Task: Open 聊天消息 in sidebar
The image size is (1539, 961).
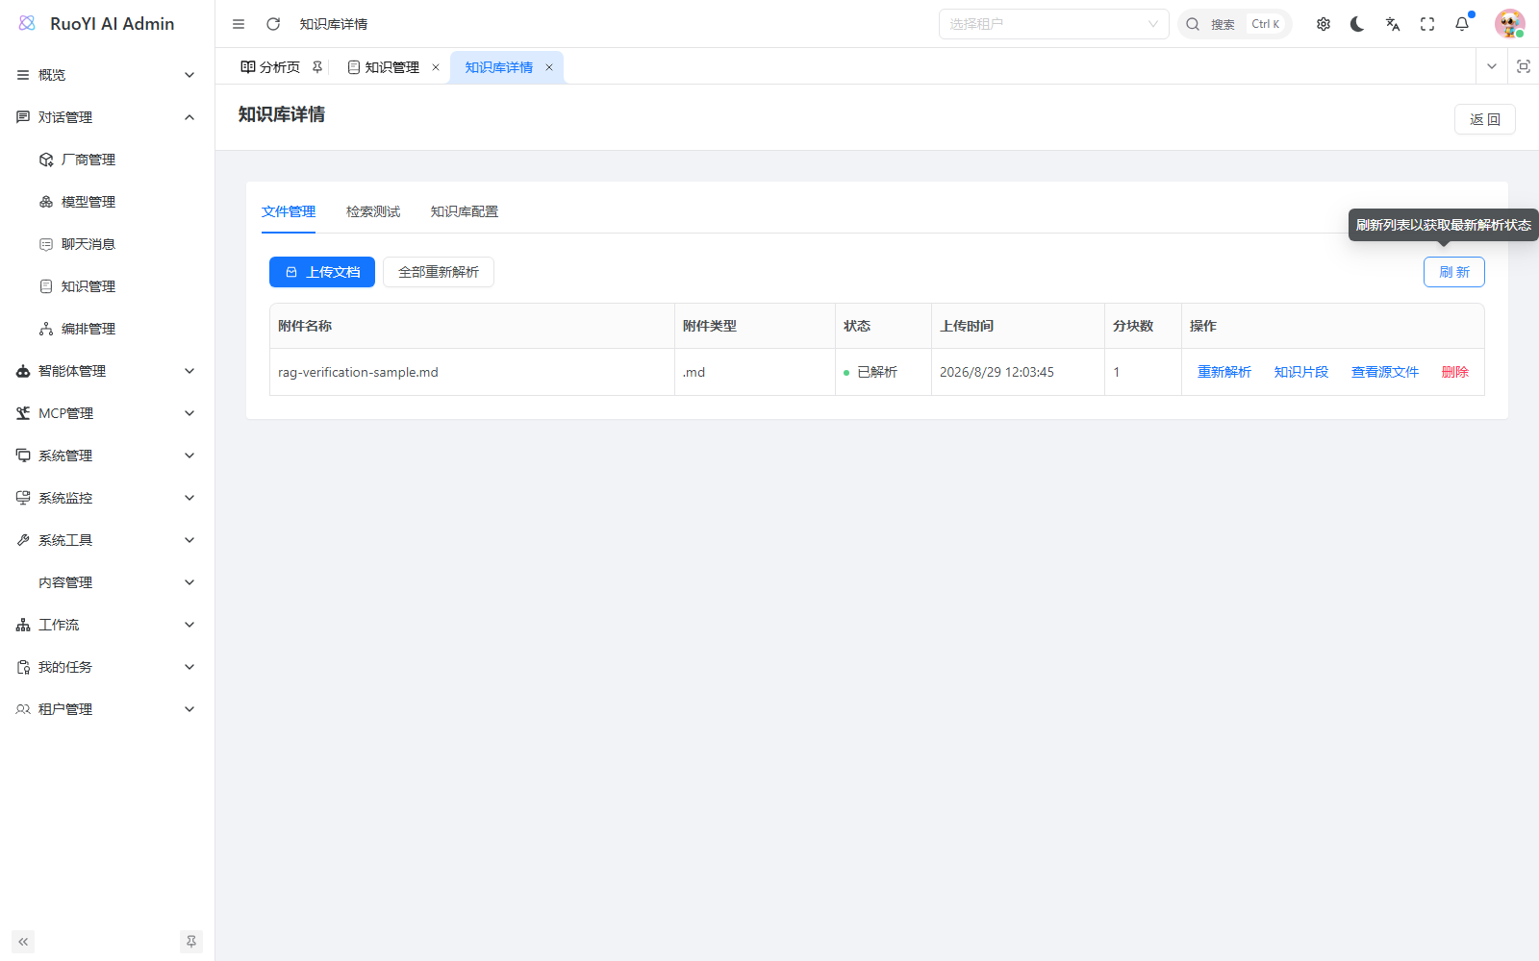Action: tap(108, 244)
